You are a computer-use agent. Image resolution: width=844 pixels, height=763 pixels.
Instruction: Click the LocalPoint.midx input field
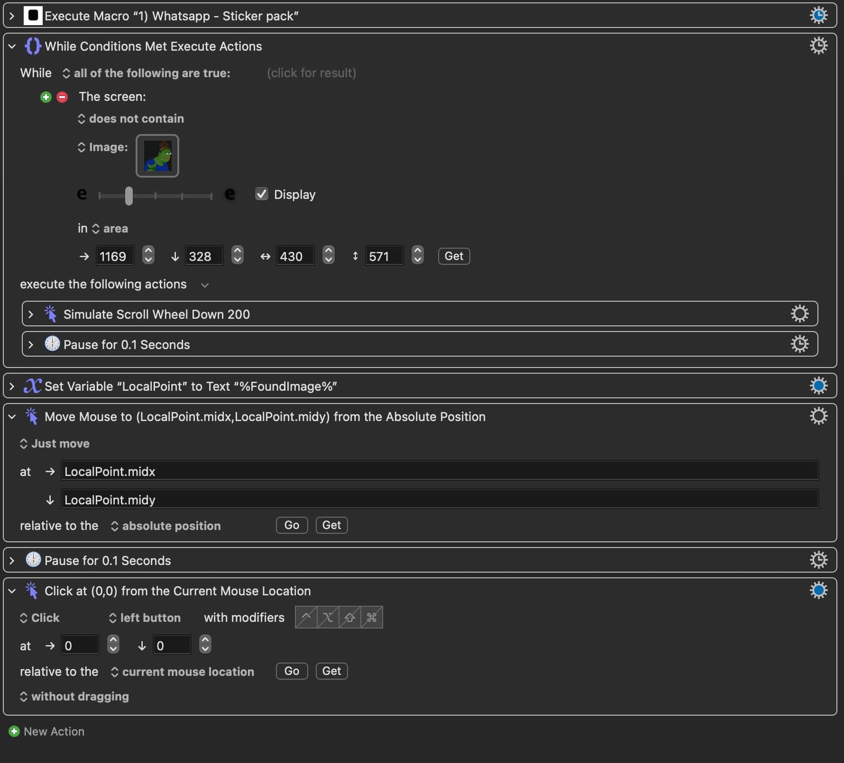(439, 472)
